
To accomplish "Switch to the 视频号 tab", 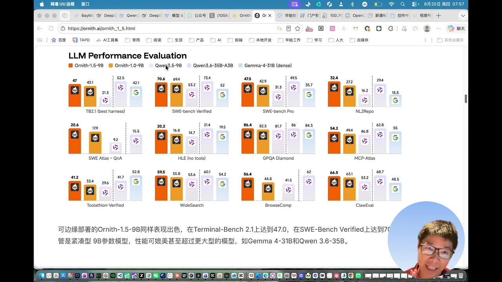I will pyautogui.click(x=422, y=16).
